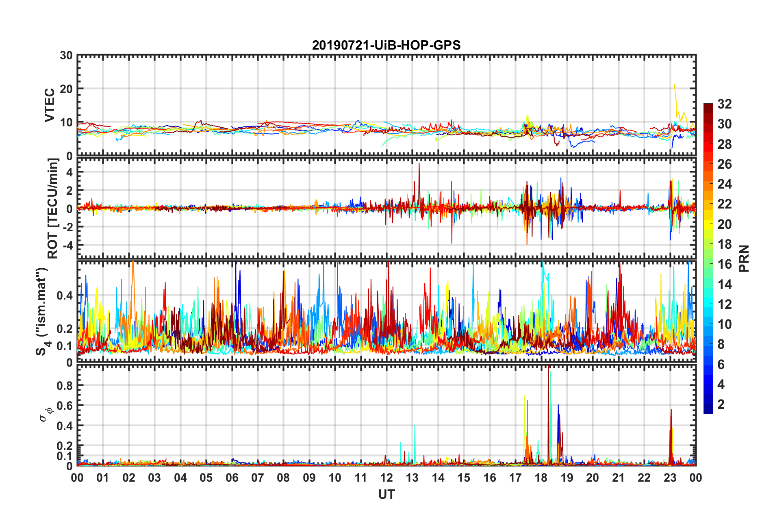
Task: Click UT axis tick label 01
Action: click(x=103, y=478)
